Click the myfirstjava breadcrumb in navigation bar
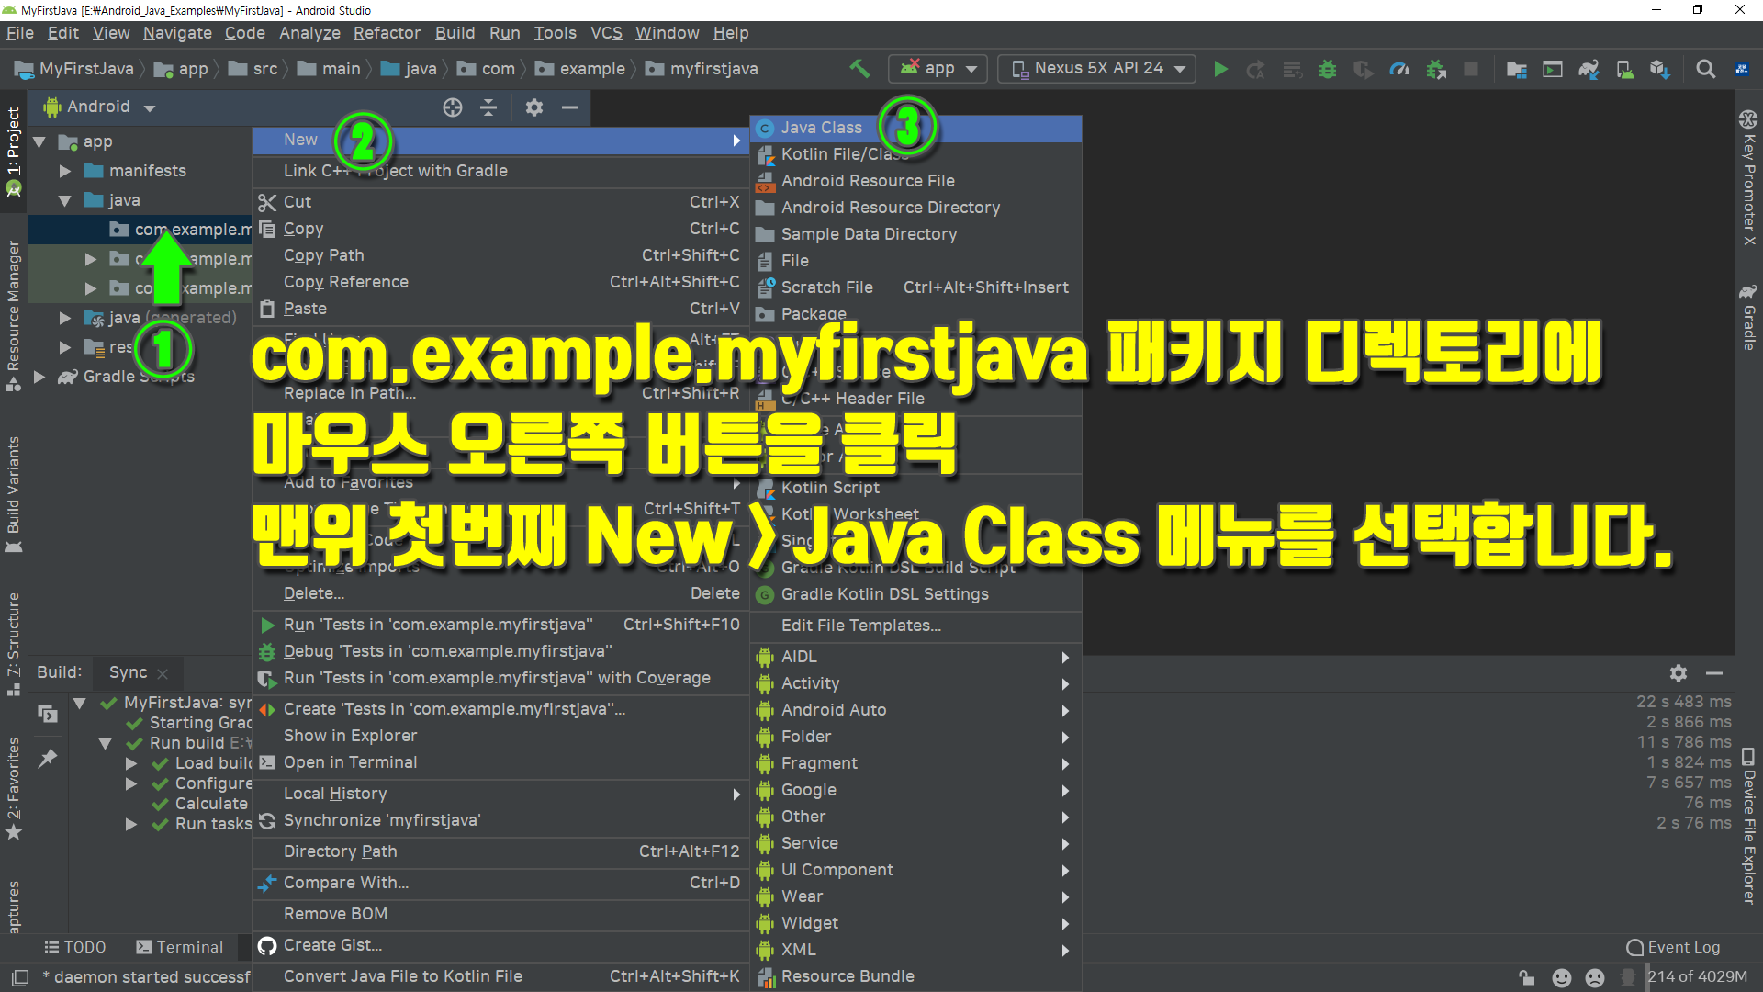The height and width of the screenshot is (992, 1763). pyautogui.click(x=702, y=69)
